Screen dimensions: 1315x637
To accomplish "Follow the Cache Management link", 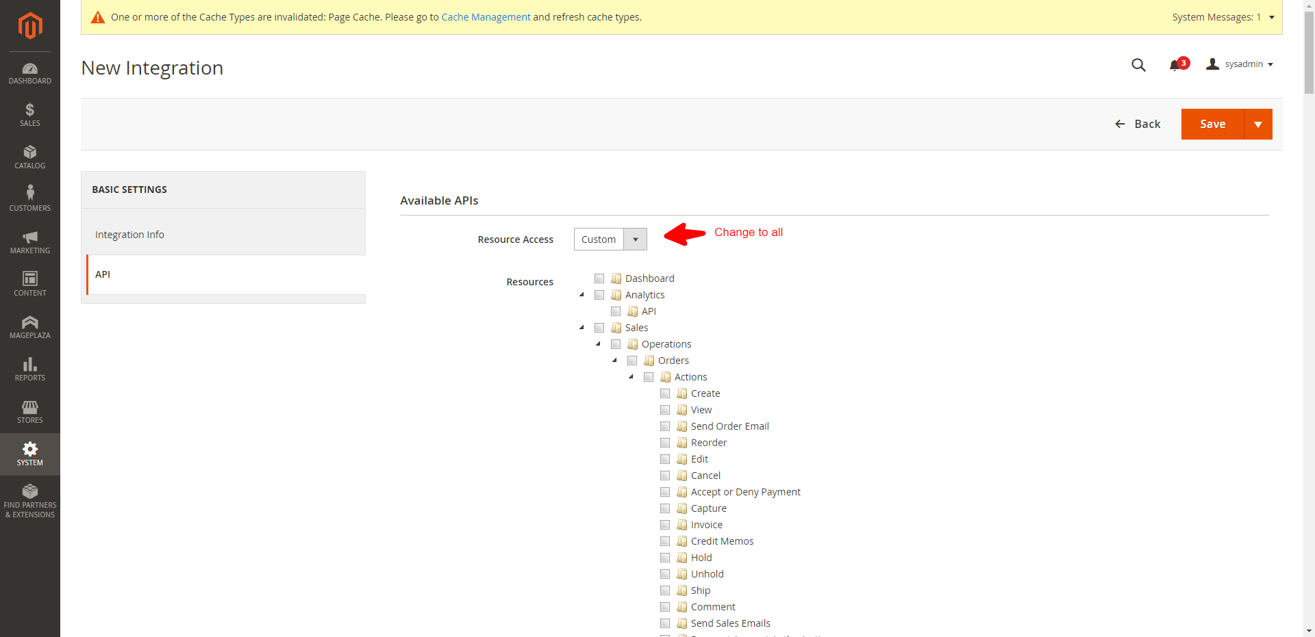I will [486, 17].
